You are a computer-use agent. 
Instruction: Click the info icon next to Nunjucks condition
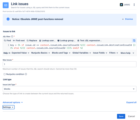26,74
